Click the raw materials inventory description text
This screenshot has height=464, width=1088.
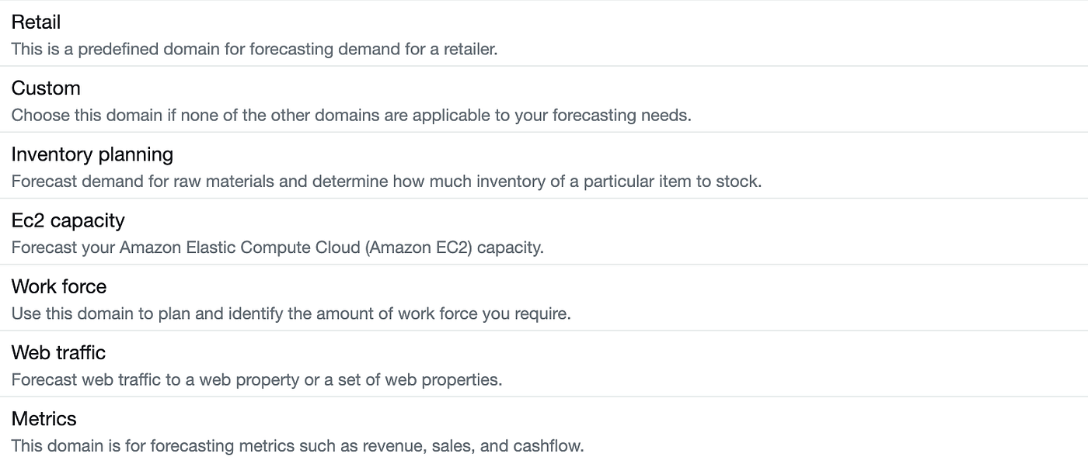click(x=386, y=182)
